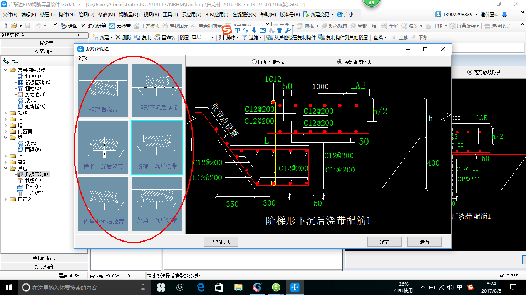Click the new file icon in toolbar
The image size is (526, 295).
click(5, 26)
